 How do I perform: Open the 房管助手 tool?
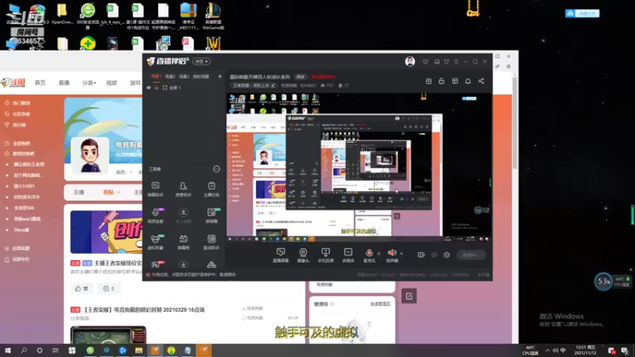[183, 189]
